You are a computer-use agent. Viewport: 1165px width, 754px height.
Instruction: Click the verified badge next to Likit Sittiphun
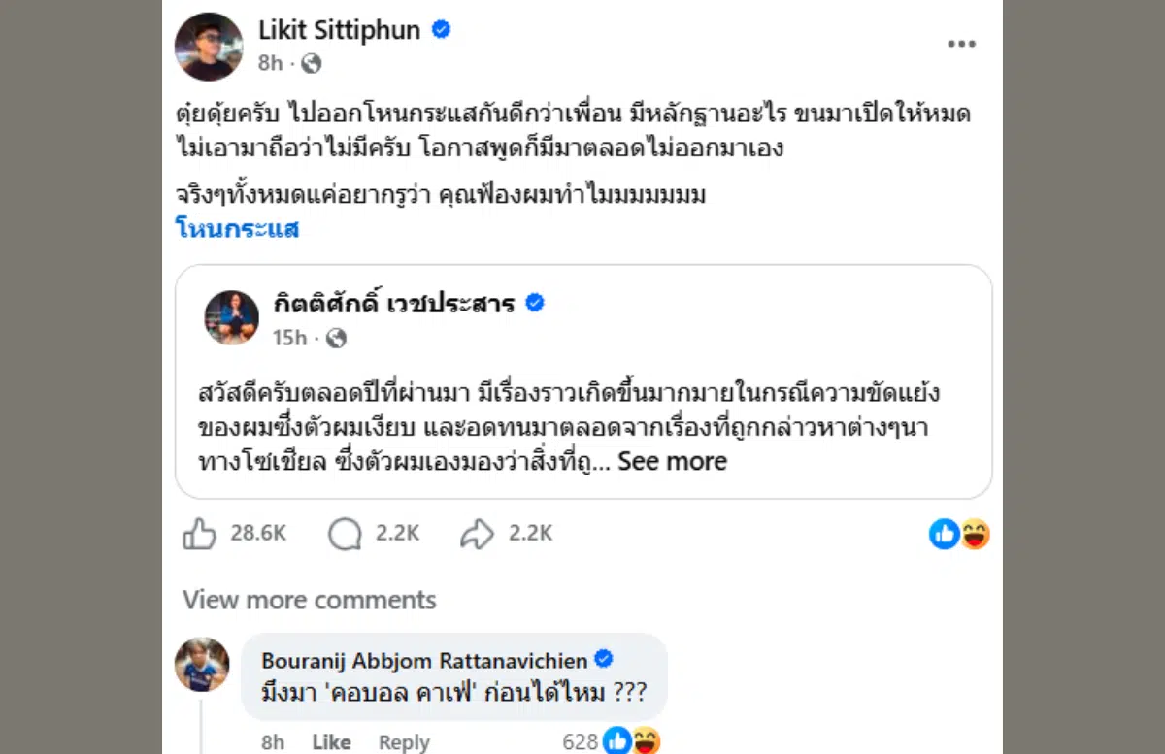(440, 30)
